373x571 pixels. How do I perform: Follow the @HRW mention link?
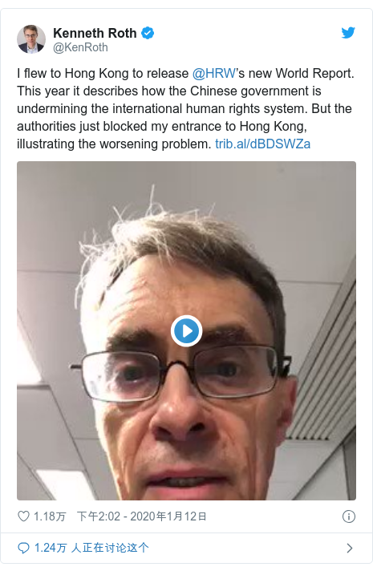pos(214,73)
